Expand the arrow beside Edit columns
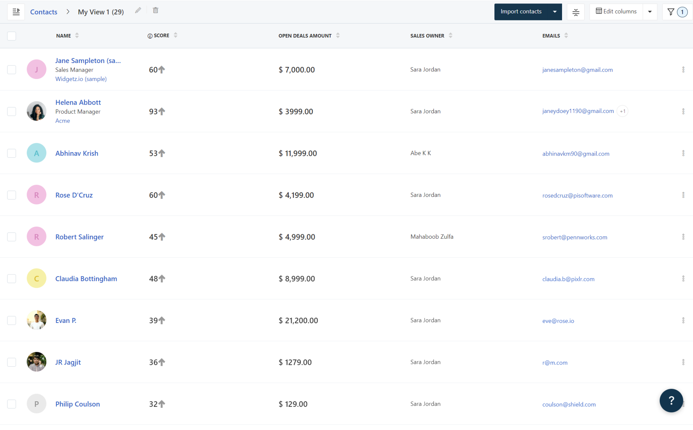This screenshot has width=693, height=430. pos(650,12)
